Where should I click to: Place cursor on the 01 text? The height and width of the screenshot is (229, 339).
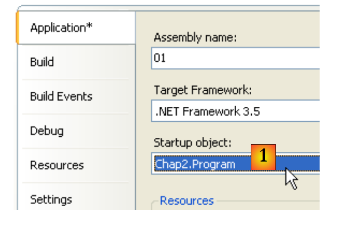pos(160,58)
